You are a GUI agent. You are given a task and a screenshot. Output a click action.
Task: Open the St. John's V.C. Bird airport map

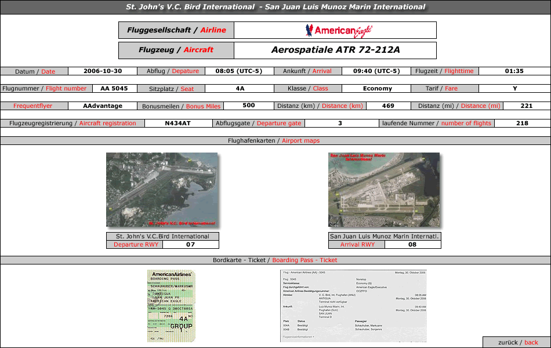[162, 190]
